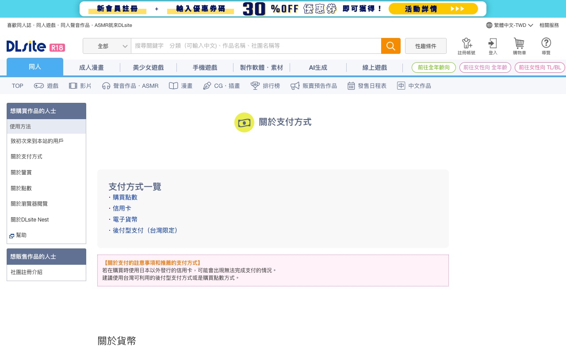Viewport: 566px width, 353px height.
Task: Switch to the 成人漫畫 tab
Action: point(92,68)
